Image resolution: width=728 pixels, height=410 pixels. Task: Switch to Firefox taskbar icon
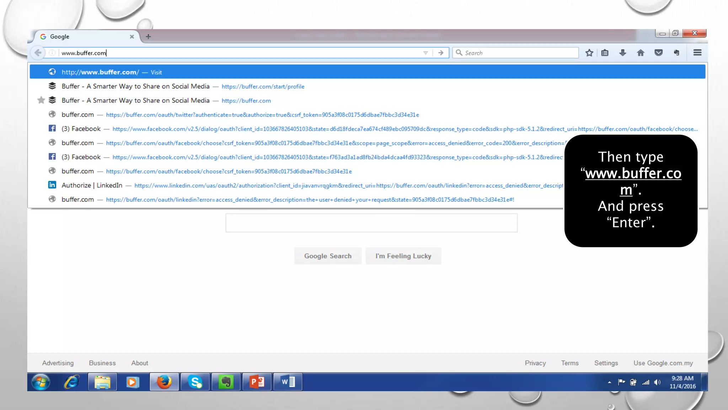click(164, 382)
